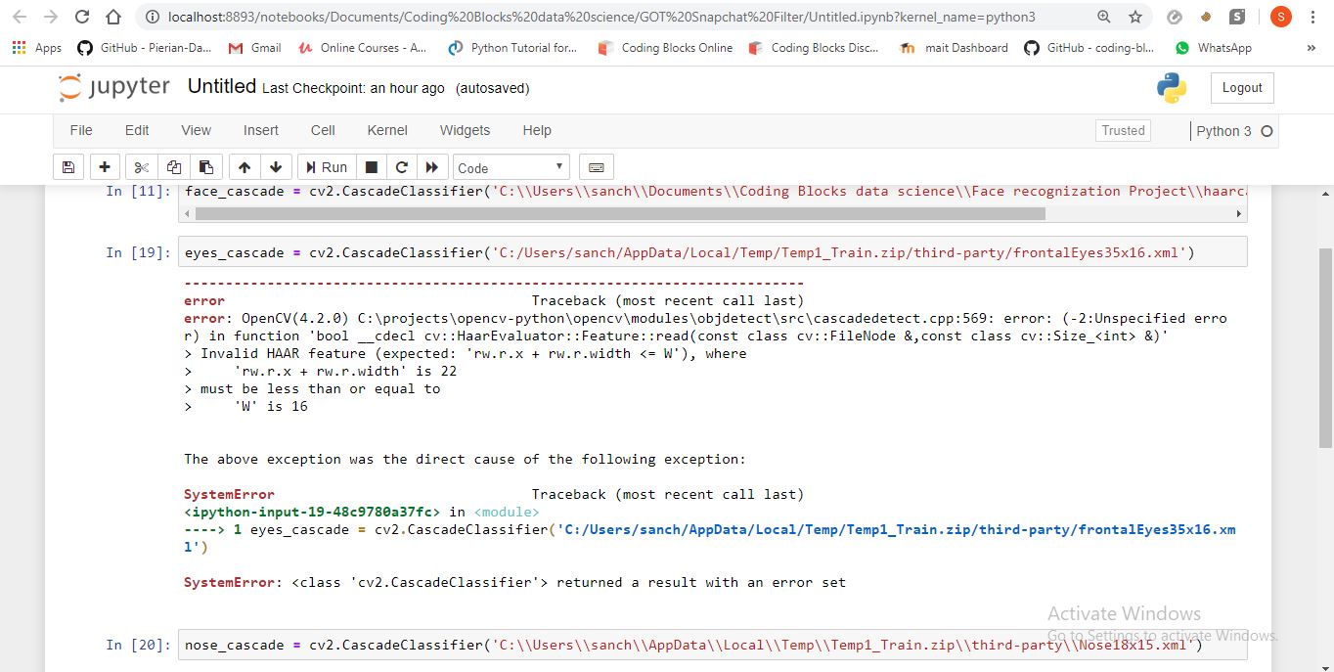1334x672 pixels.
Task: Show more bookmarks chevron
Action: coord(1312,48)
